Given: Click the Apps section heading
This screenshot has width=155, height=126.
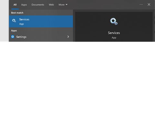Looking at the screenshot, I should coord(14,31).
